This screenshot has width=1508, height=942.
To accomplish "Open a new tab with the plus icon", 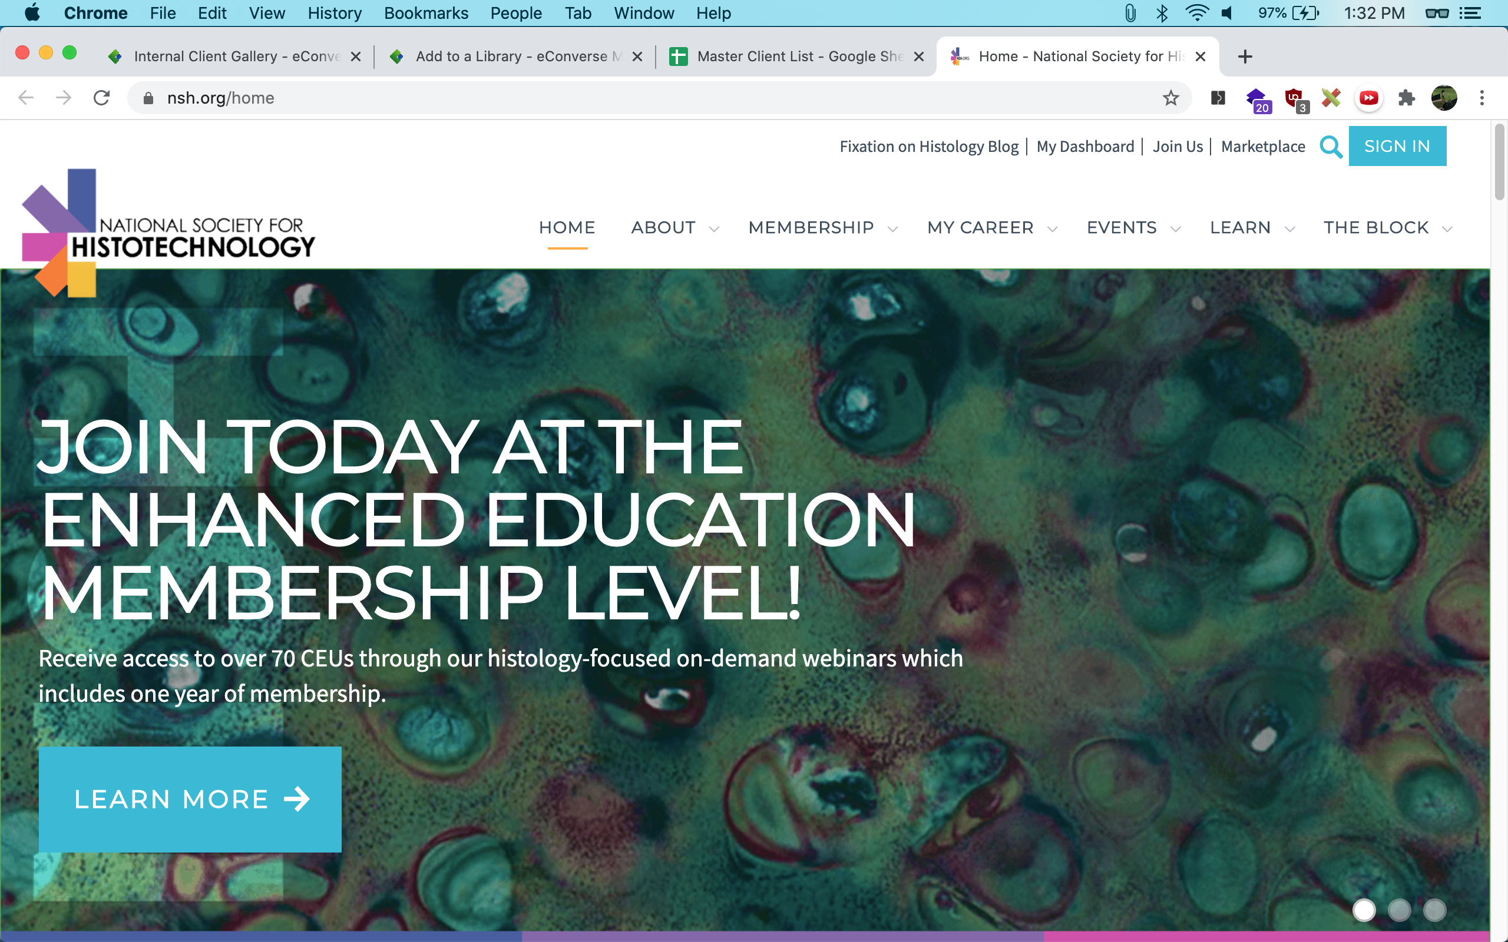I will pyautogui.click(x=1245, y=57).
